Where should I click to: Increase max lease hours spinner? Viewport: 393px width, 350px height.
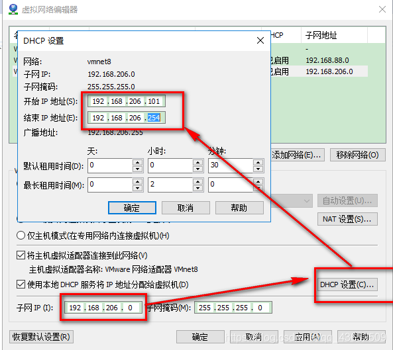point(197,181)
